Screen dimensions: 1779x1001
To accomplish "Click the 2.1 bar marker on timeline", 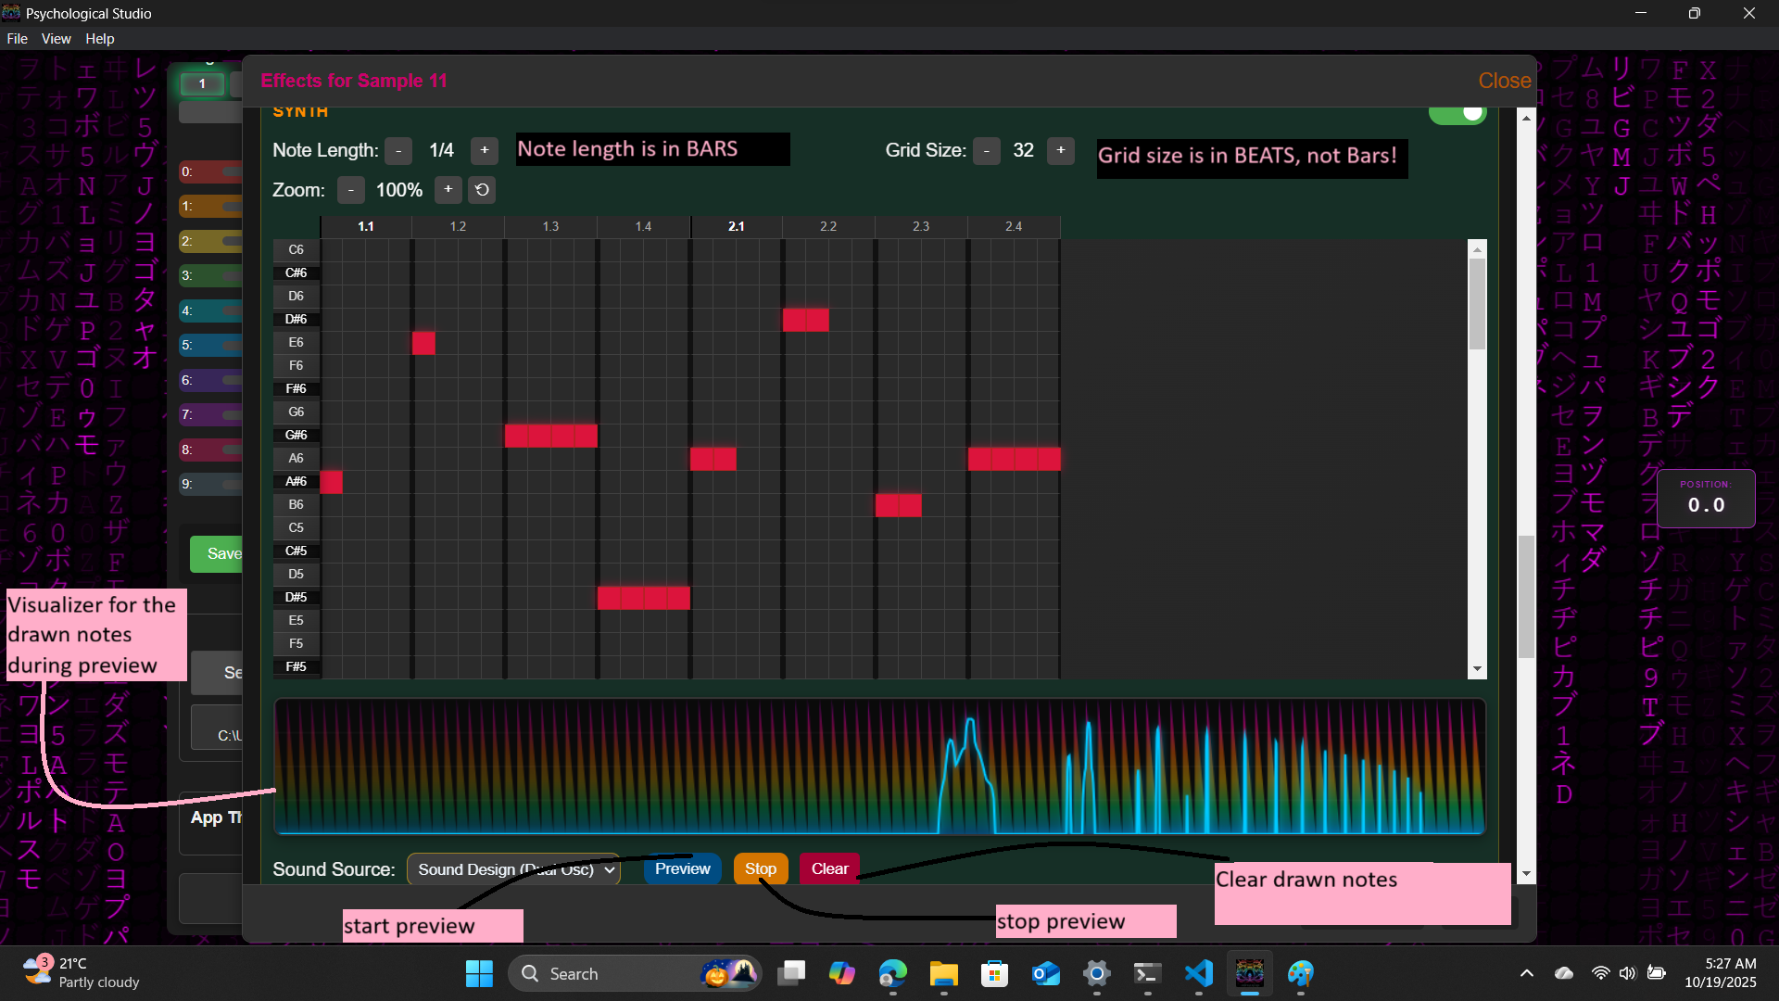I will [736, 226].
